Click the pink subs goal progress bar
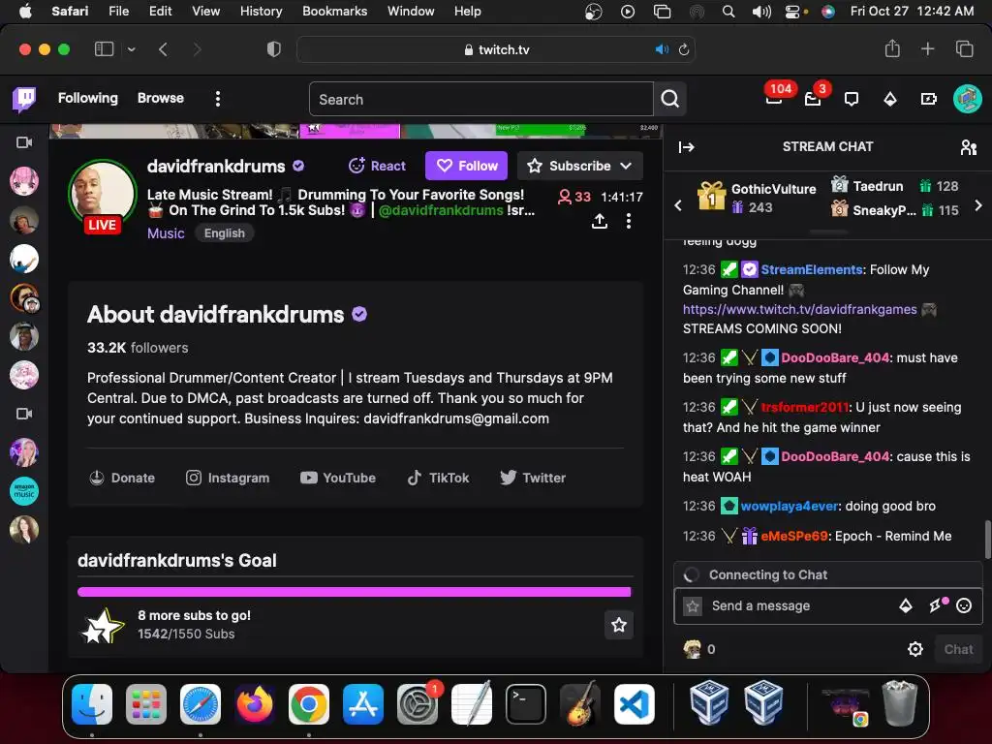Viewport: 992px width, 744px height. tap(355, 592)
